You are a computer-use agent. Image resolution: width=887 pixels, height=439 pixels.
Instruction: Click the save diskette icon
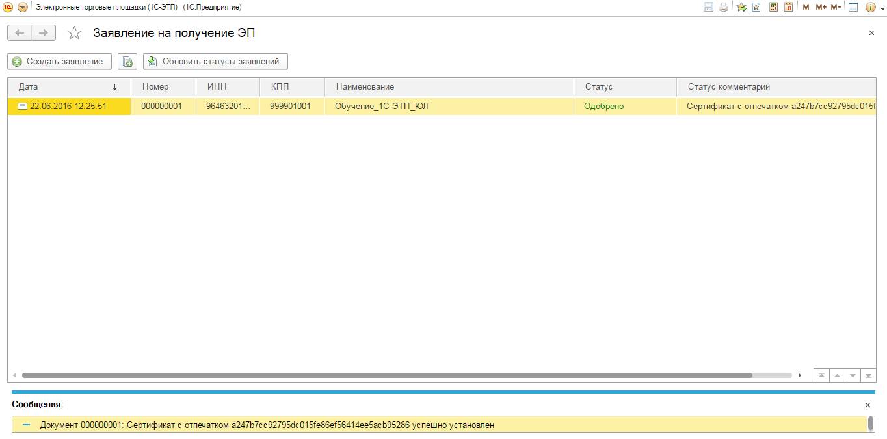click(x=709, y=7)
